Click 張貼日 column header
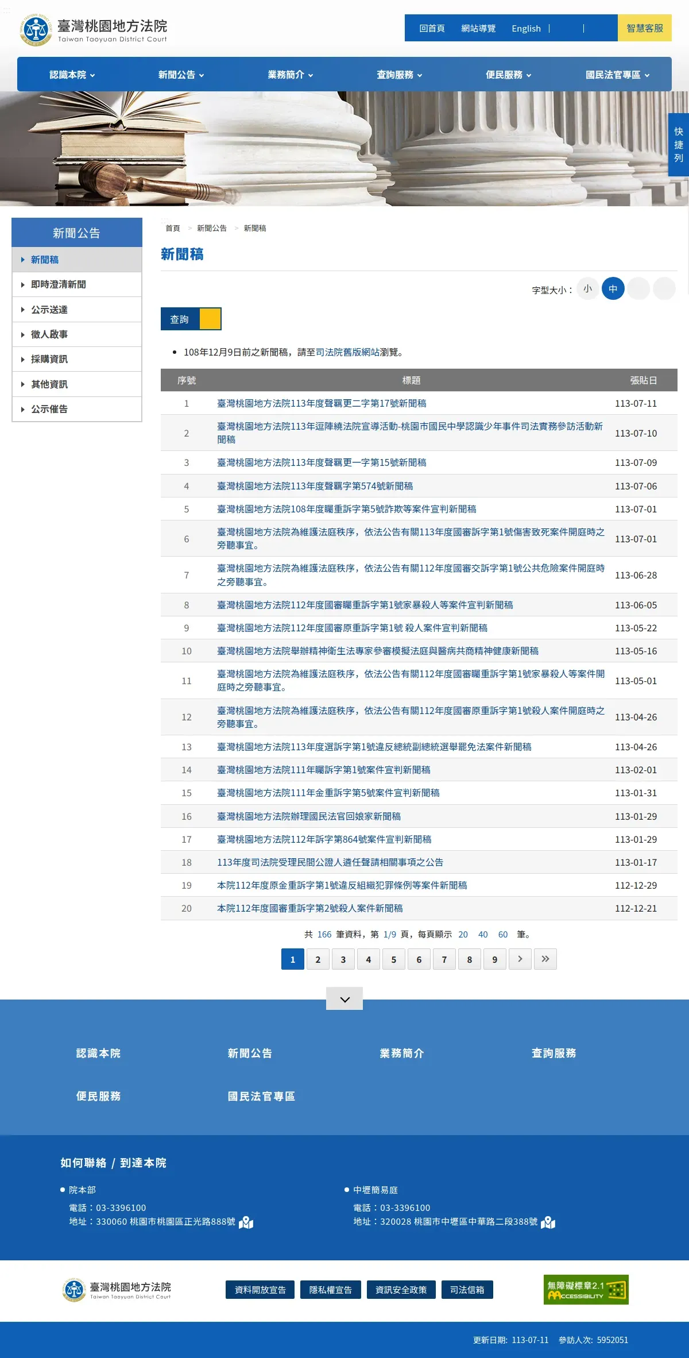 pos(643,380)
